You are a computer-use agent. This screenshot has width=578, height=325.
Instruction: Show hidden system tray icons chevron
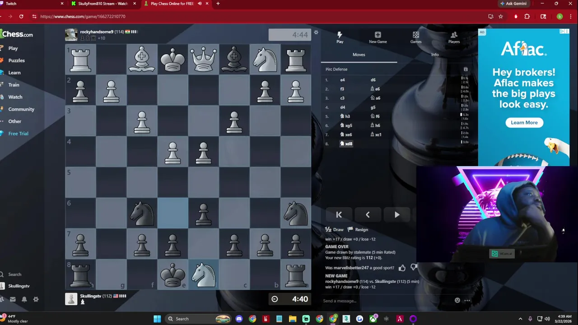520,319
